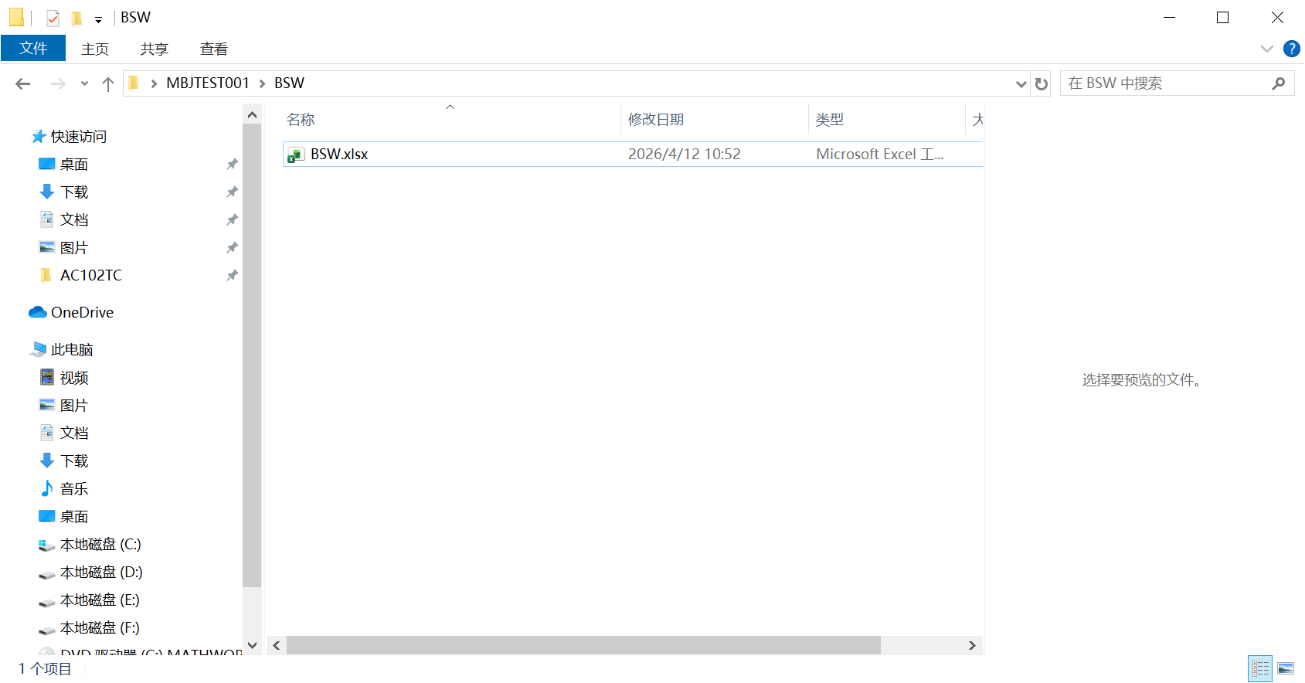Open 本地磁盘 (C:) drive

point(100,545)
